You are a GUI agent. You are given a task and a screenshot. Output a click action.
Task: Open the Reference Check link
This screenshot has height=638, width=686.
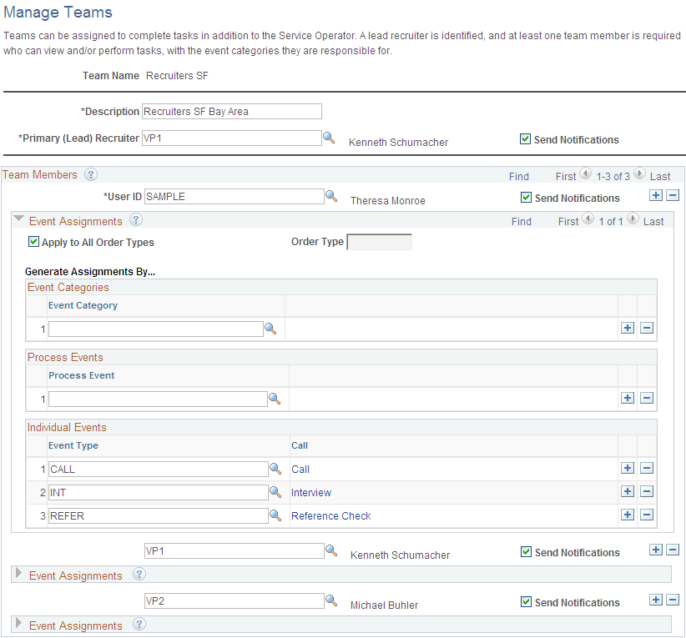[330, 515]
